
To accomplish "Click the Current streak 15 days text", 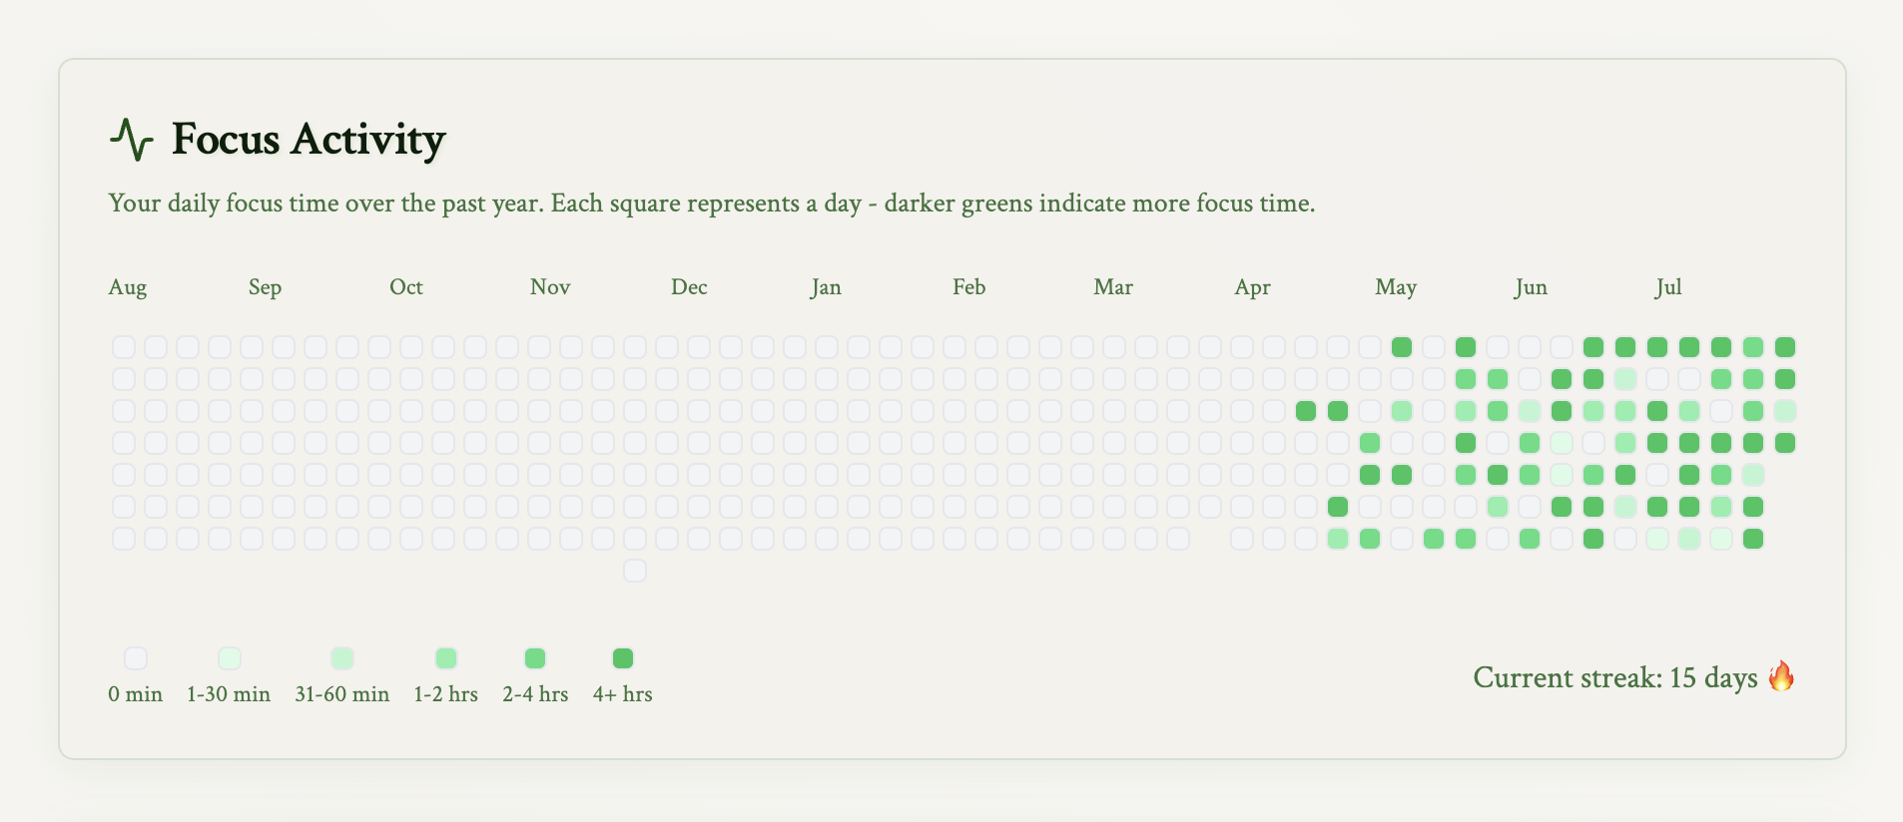I will click(x=1614, y=678).
